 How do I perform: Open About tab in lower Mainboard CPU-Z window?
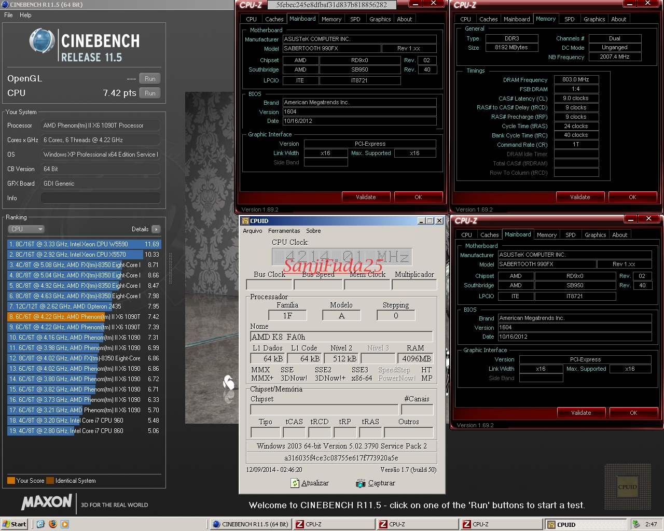[x=620, y=235]
